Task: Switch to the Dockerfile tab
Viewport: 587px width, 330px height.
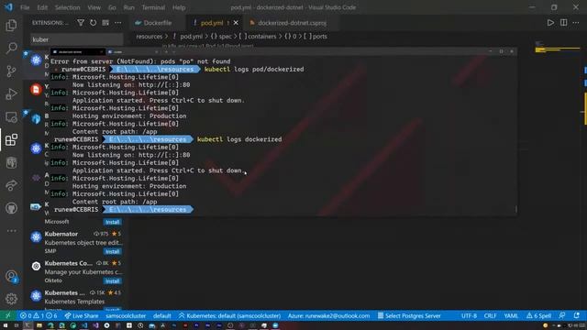Action: click(158, 23)
